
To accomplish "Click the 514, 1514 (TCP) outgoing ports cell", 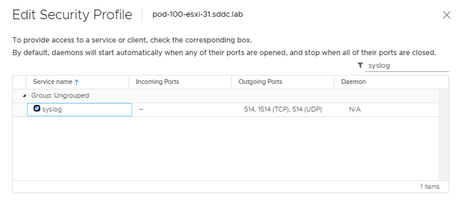I will tap(283, 109).
